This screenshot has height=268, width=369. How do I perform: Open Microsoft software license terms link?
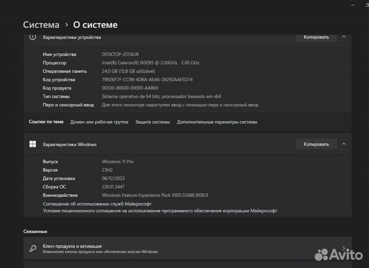[160, 211]
